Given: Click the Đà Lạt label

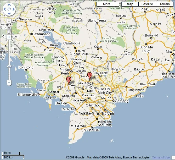Looking at the screenshot, I should coord(156,59).
